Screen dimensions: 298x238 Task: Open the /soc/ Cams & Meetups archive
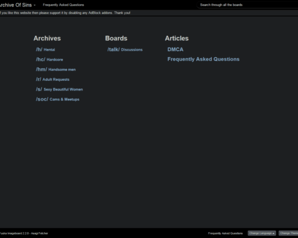tap(58, 99)
